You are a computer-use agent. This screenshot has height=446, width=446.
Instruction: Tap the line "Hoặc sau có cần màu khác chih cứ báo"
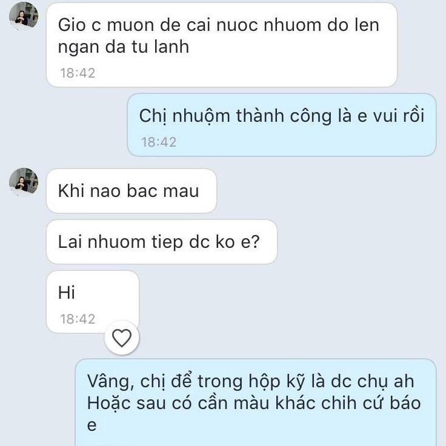click(x=253, y=403)
